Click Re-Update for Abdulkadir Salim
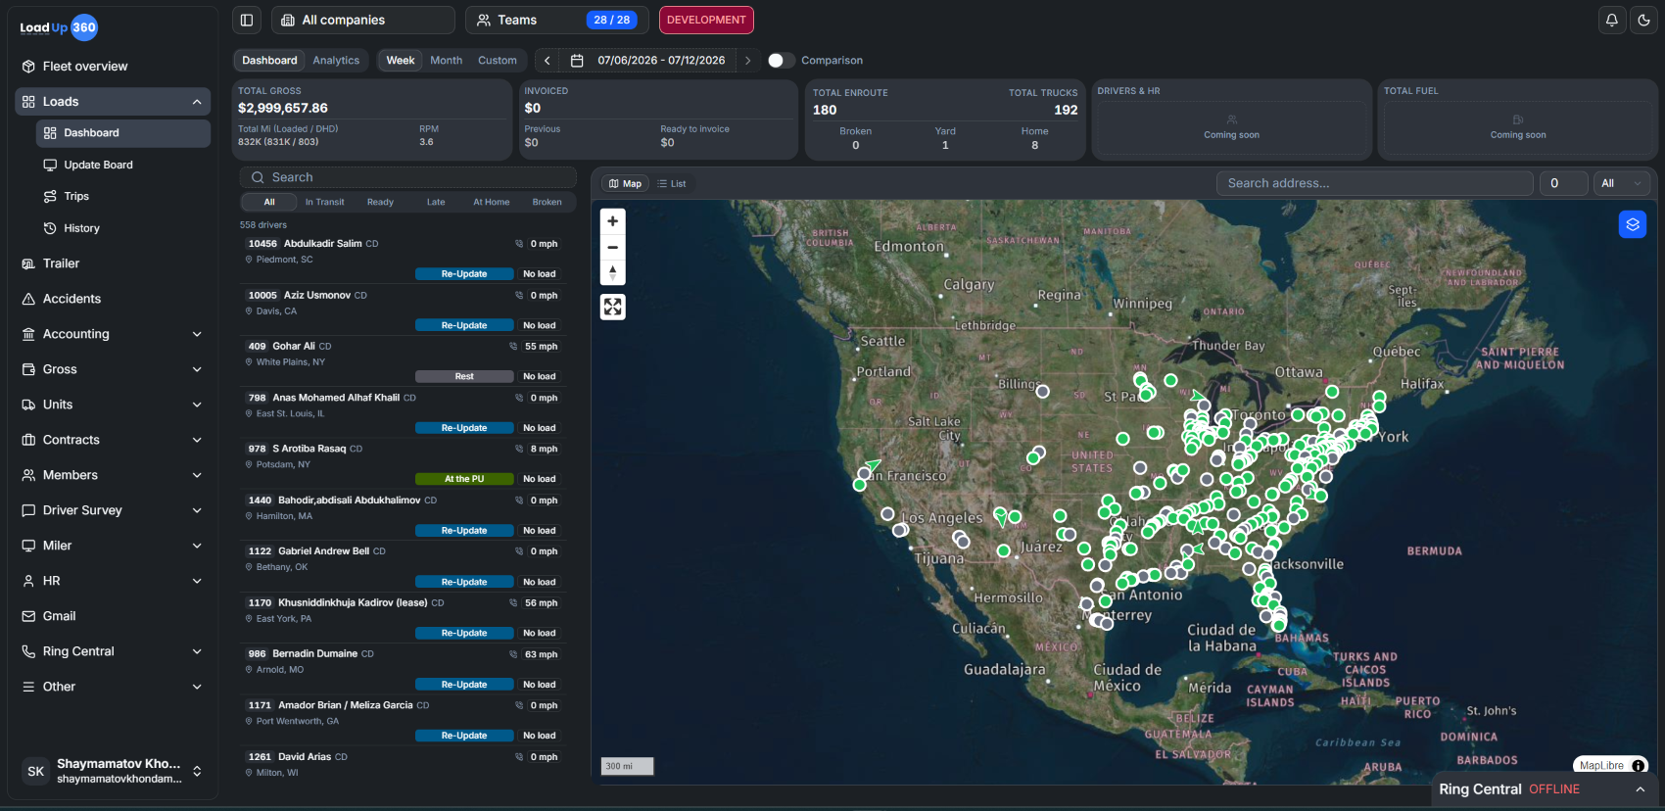This screenshot has height=811, width=1665. coord(464,274)
